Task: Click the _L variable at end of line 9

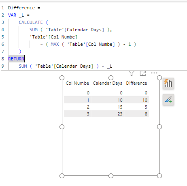Action: (109, 66)
